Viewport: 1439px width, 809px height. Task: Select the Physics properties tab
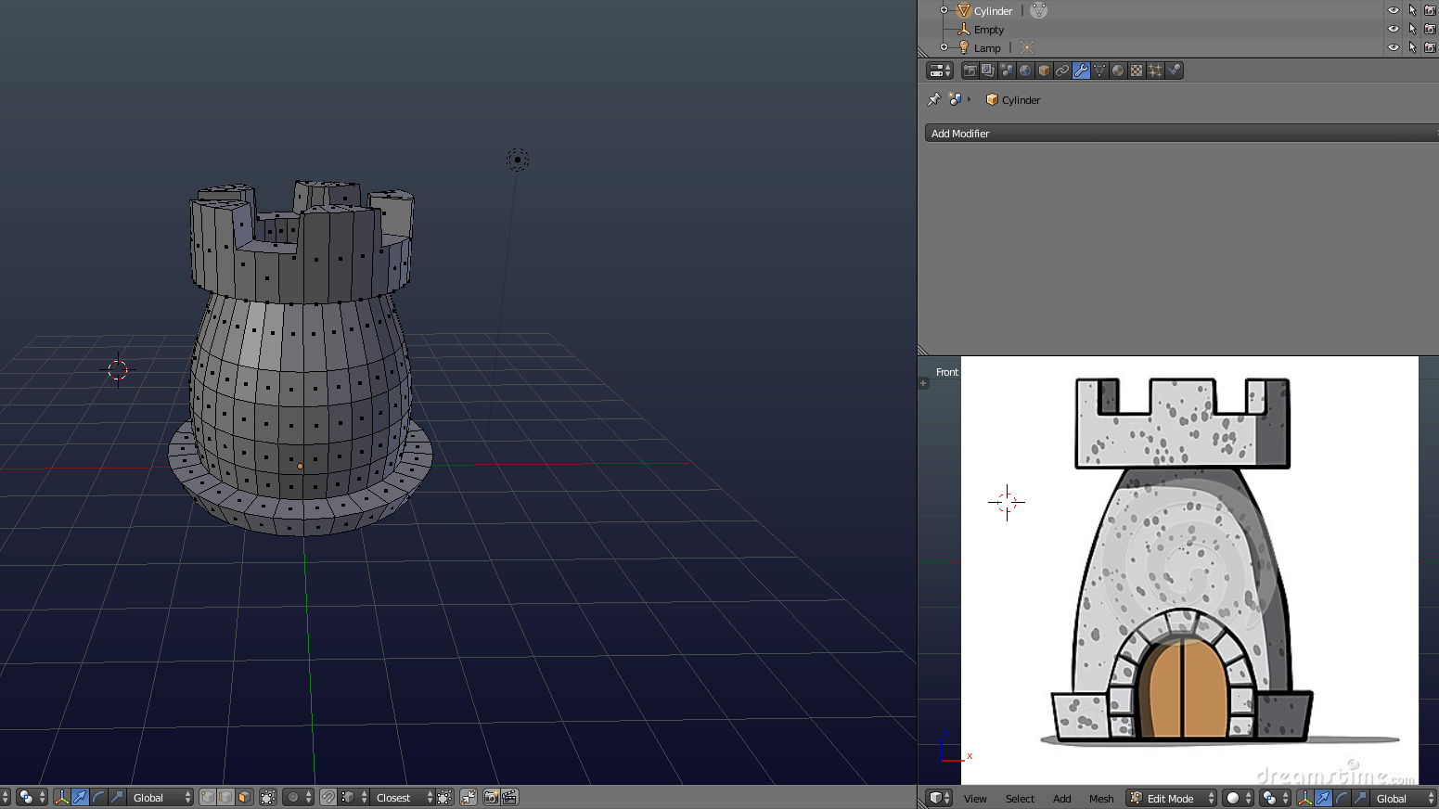click(1174, 70)
